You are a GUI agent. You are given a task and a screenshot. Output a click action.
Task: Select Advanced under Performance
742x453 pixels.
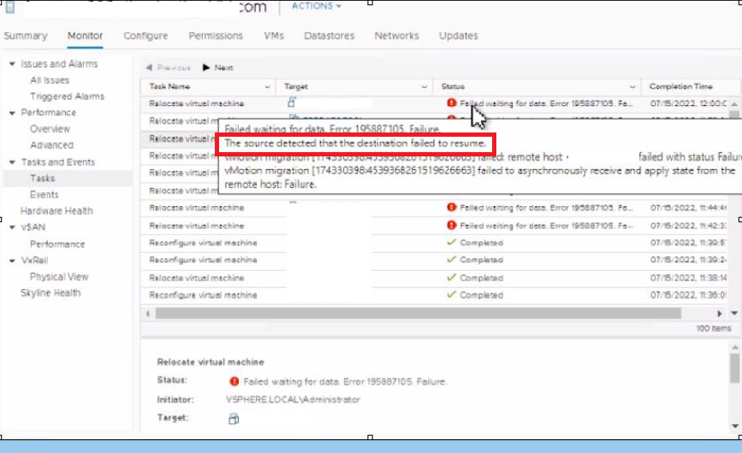52,145
